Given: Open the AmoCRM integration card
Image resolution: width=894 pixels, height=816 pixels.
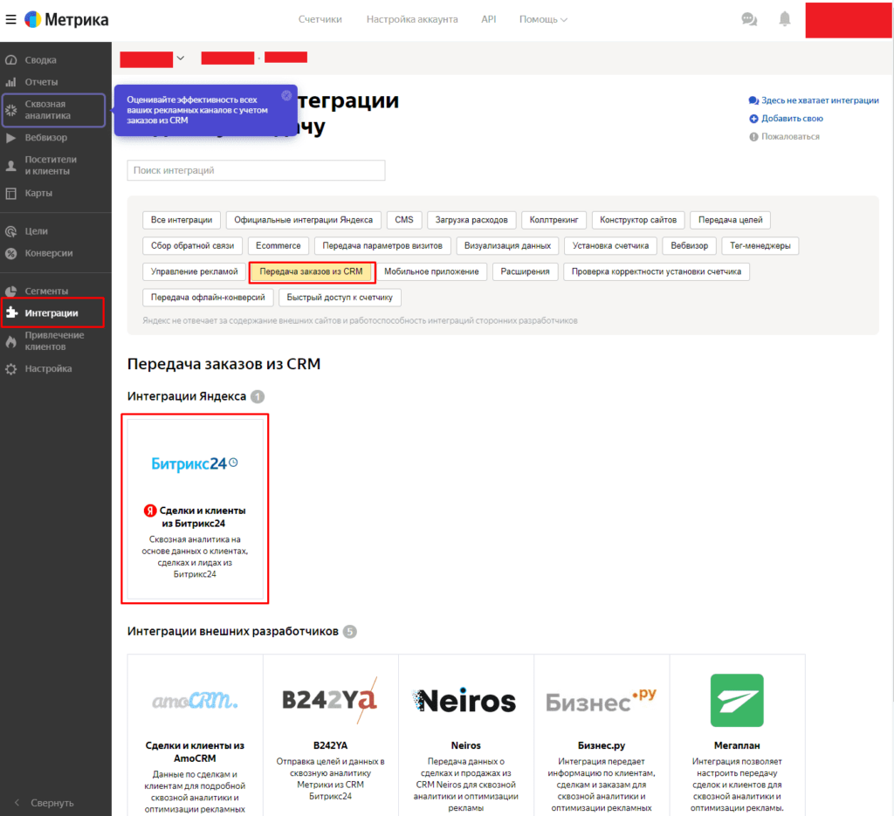Looking at the screenshot, I should pos(195,735).
